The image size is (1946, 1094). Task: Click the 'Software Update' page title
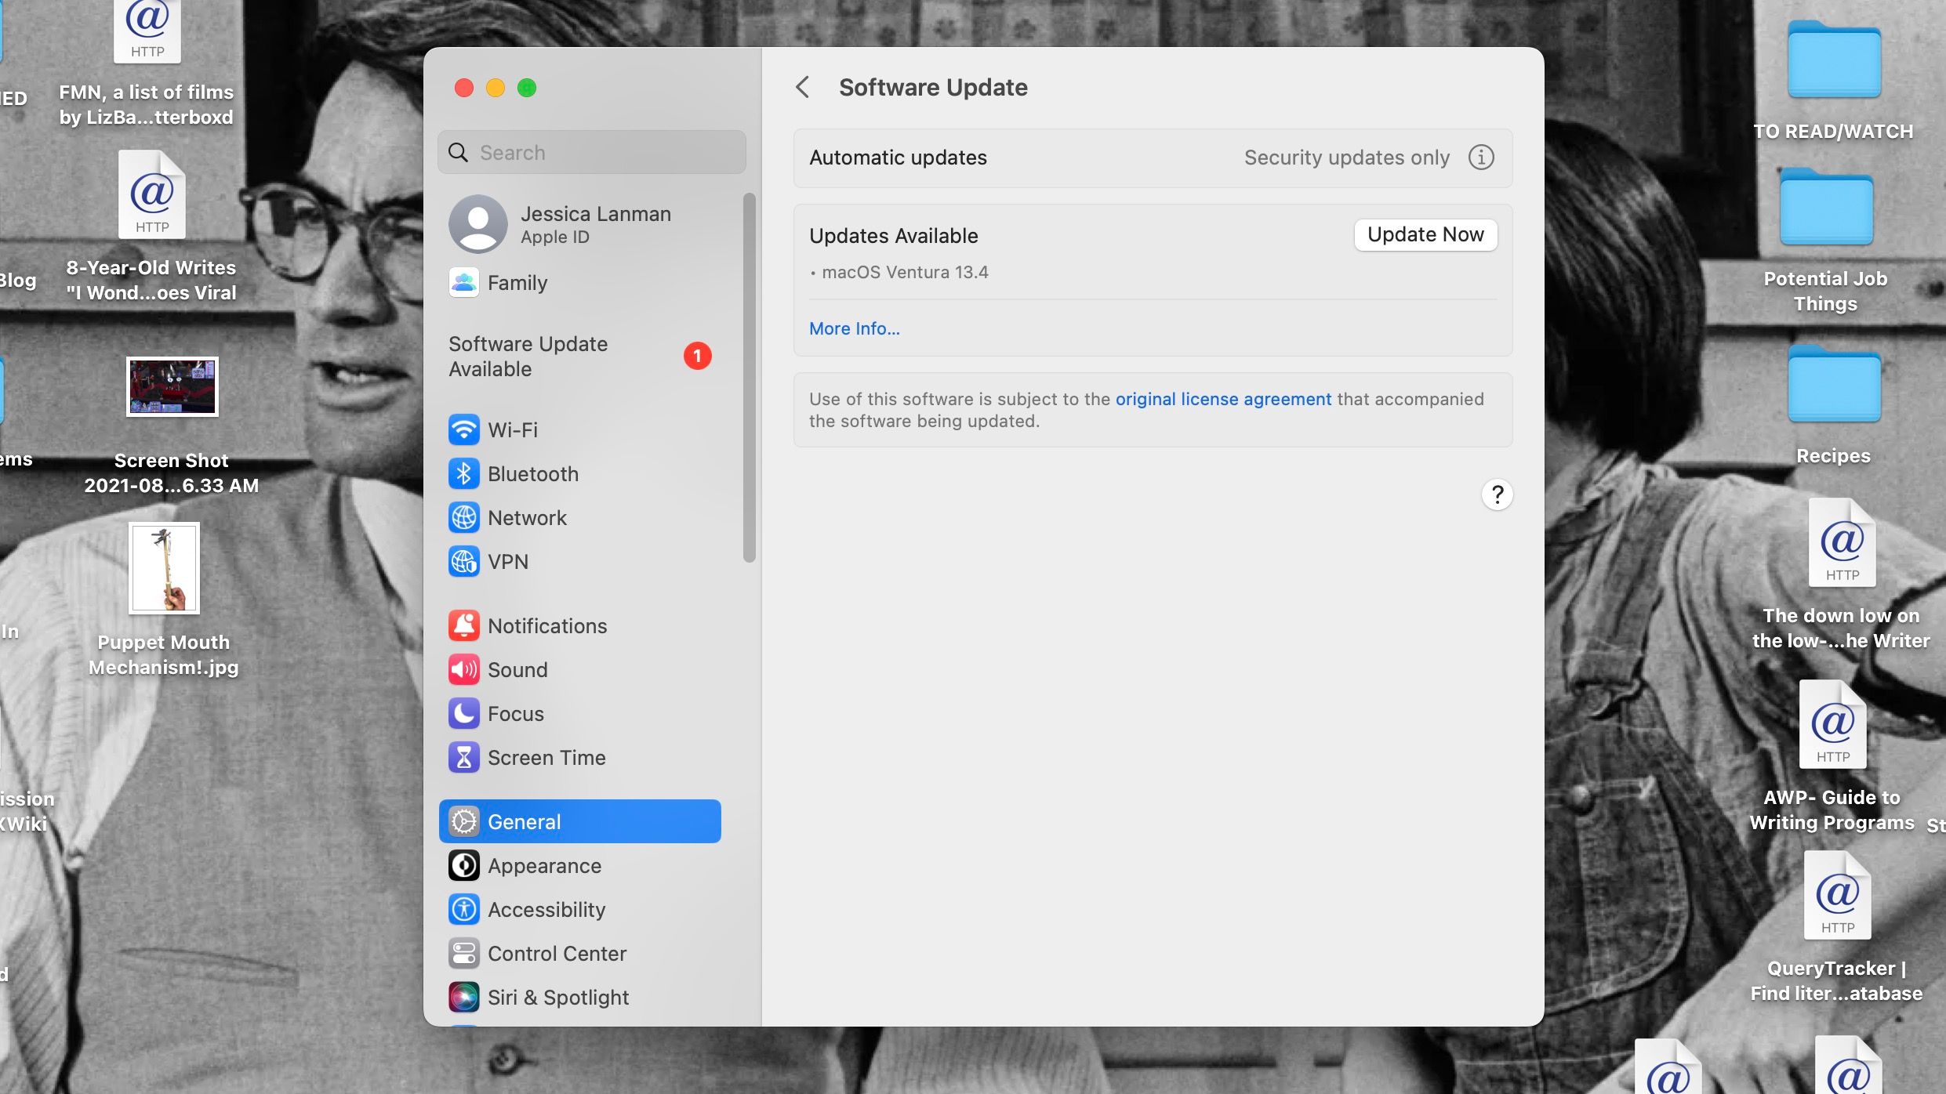coord(933,87)
